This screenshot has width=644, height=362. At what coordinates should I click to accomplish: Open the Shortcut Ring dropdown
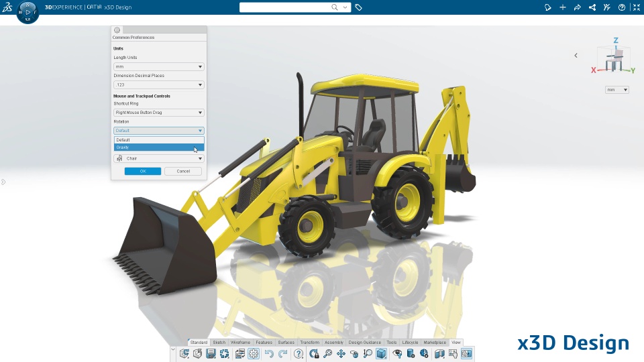pyautogui.click(x=158, y=113)
